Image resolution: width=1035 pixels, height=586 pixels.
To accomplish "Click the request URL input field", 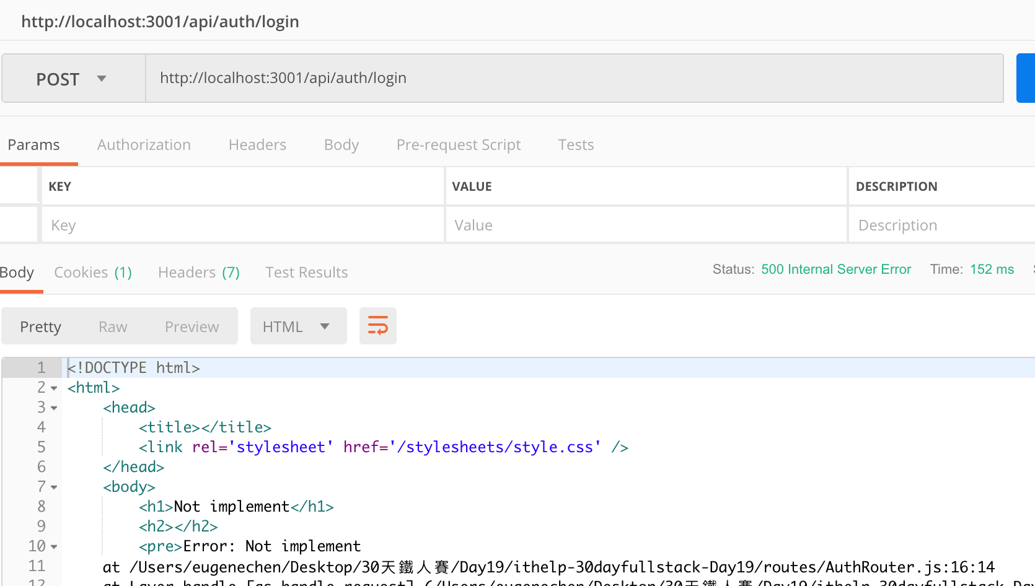I will point(573,78).
